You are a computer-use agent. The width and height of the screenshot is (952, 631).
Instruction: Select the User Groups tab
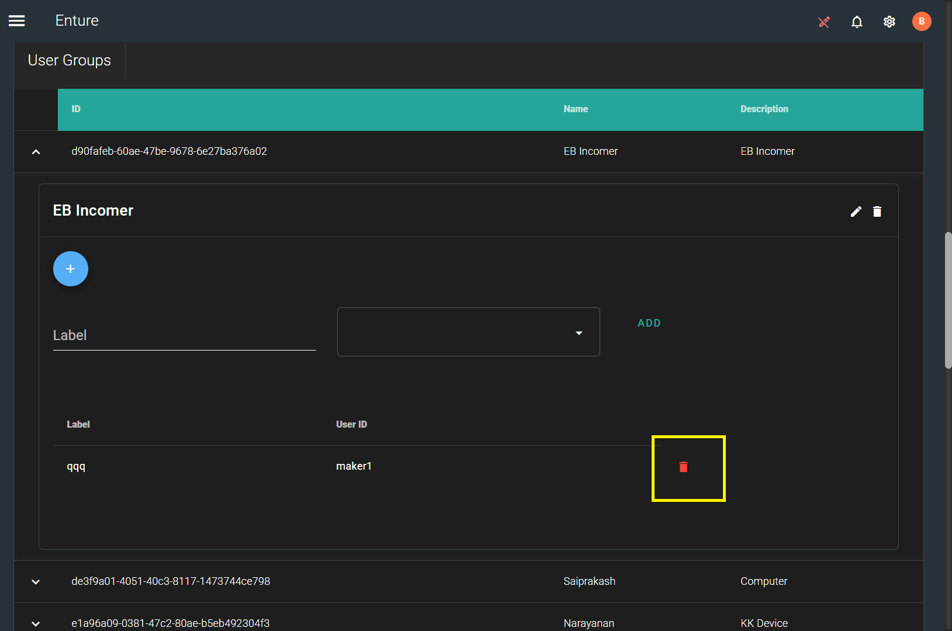70,61
